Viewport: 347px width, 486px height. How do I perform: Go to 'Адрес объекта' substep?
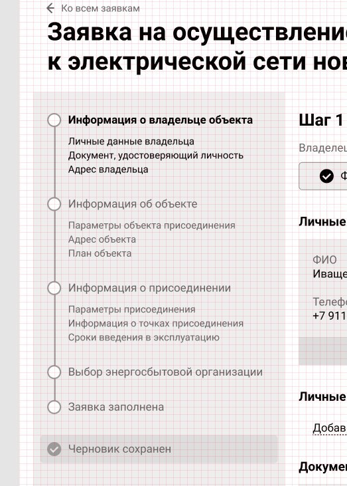(x=102, y=239)
